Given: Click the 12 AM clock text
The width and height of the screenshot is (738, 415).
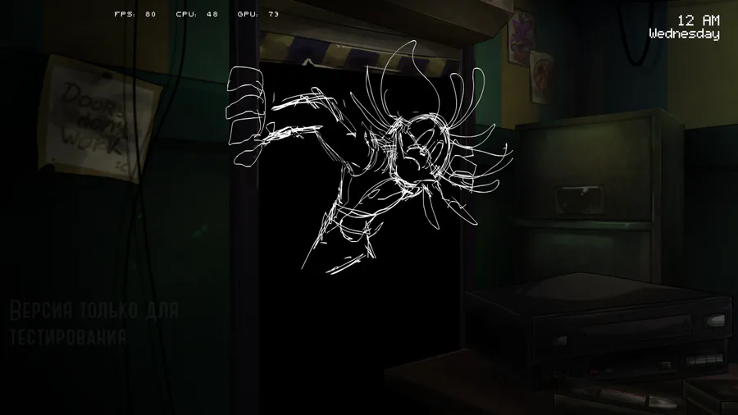Looking at the screenshot, I should tap(699, 21).
